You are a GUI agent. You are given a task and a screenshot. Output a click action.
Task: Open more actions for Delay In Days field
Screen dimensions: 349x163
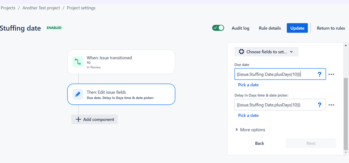pos(332,105)
